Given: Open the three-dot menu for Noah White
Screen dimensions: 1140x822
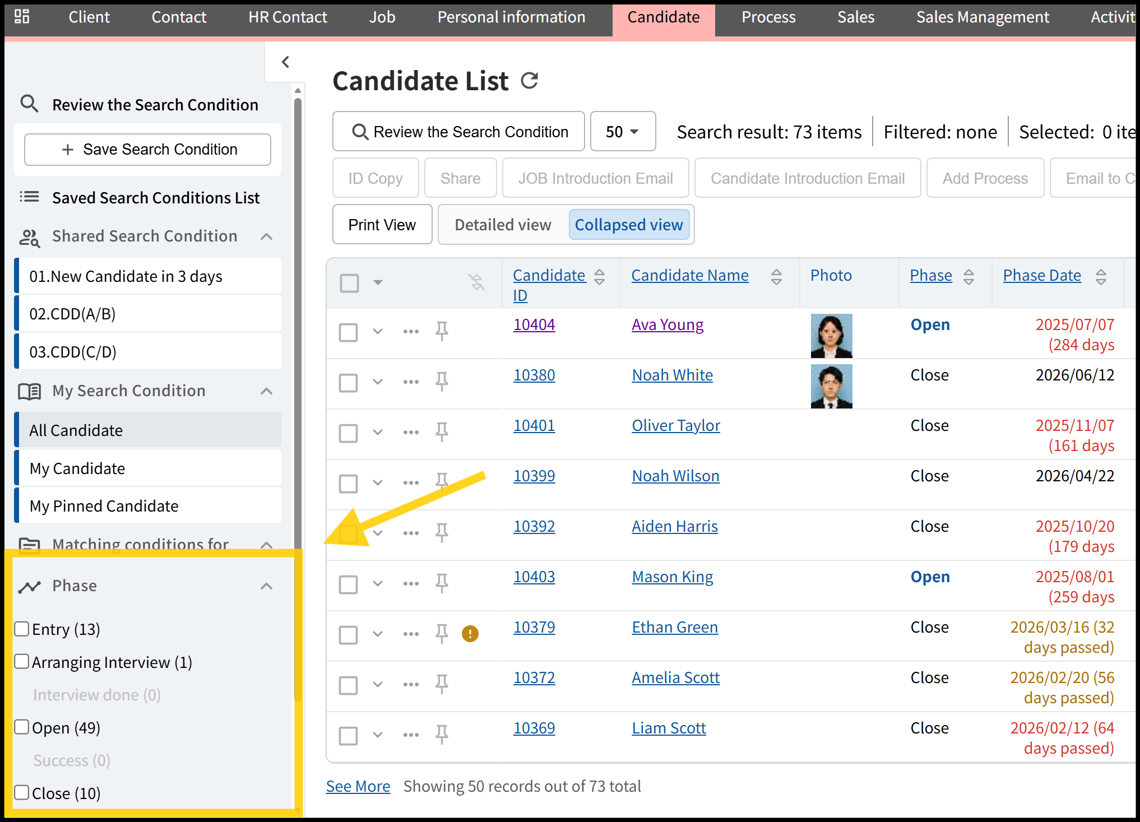Looking at the screenshot, I should click(411, 382).
